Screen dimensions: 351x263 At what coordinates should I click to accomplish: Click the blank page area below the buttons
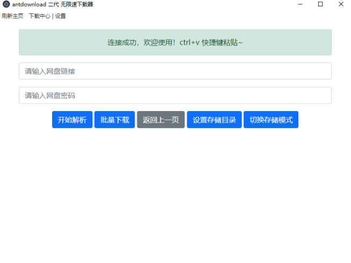pos(175,193)
